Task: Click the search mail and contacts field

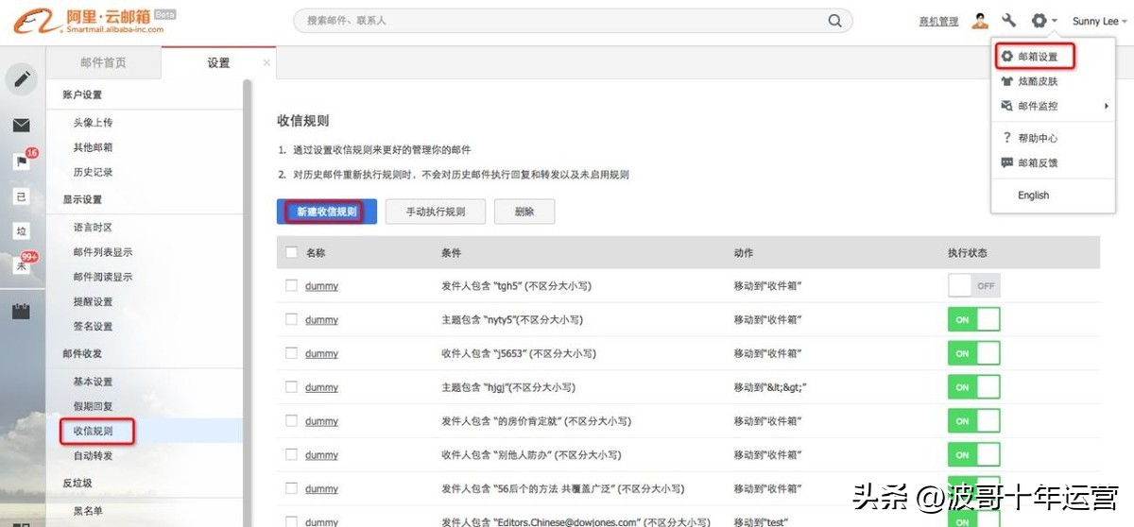Action: (562, 21)
